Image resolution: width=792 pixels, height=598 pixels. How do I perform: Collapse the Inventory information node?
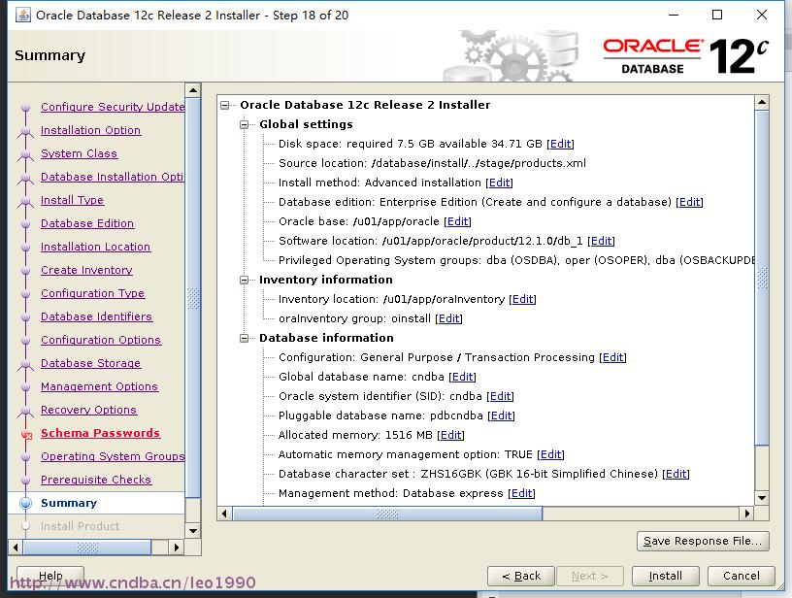pyautogui.click(x=245, y=280)
